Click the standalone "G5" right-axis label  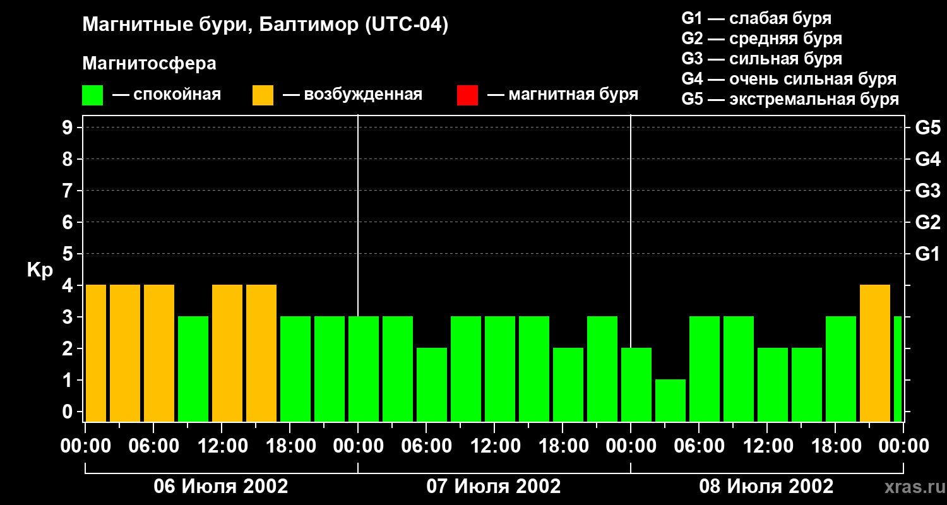927,128
